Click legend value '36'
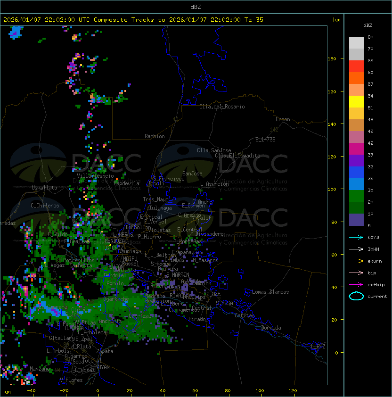This screenshot has height=397, width=392. (x=370, y=166)
